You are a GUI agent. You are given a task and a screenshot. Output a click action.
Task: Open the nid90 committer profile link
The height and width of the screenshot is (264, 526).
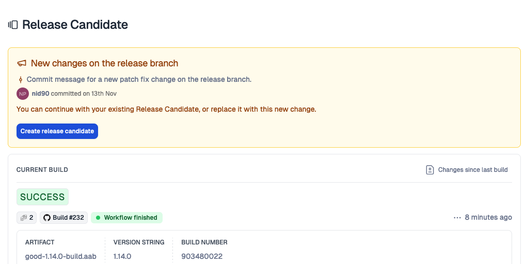(x=41, y=94)
